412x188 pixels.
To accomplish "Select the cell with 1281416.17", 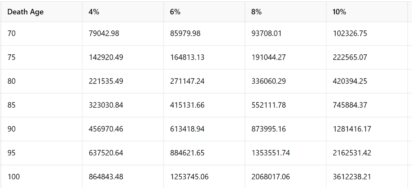I will point(367,129).
